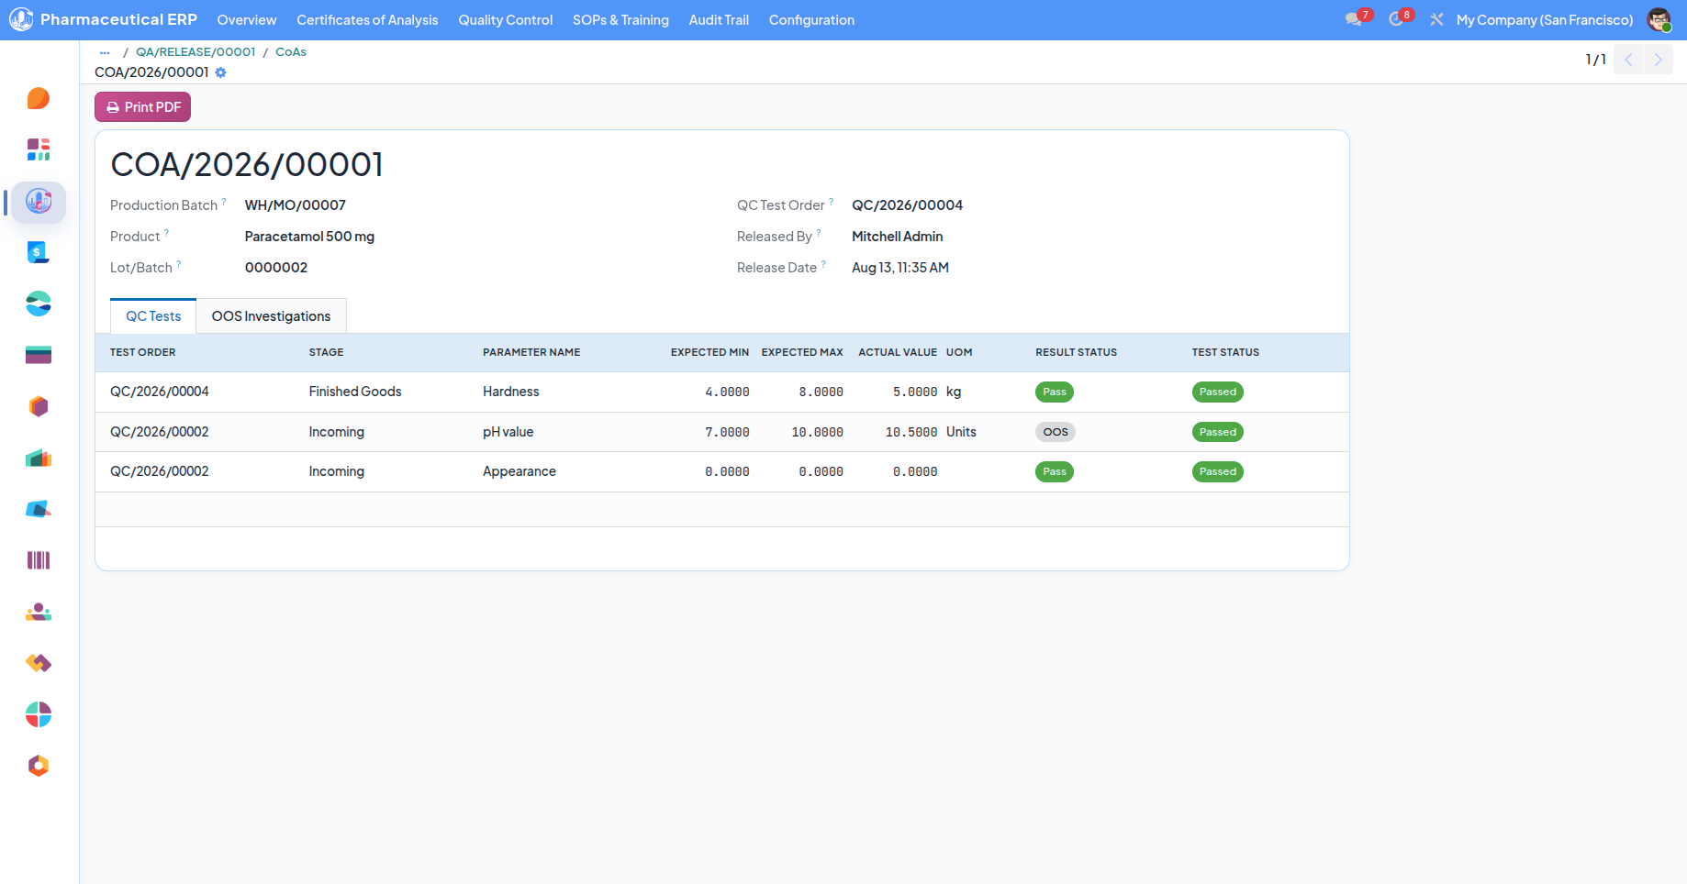Viewport: 1687px width, 884px height.
Task: Sort by the Result Status column header
Action: click(x=1076, y=352)
